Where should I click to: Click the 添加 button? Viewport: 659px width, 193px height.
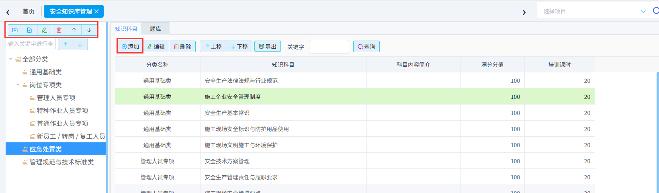[130, 47]
